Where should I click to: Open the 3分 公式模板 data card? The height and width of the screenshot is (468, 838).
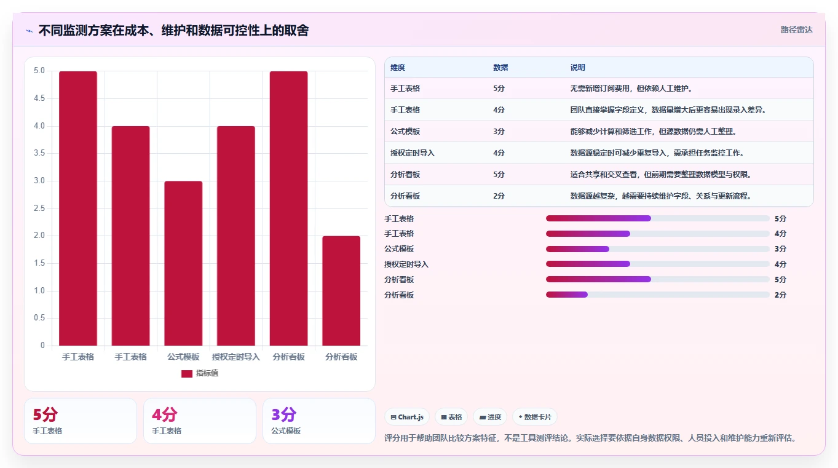(x=319, y=421)
